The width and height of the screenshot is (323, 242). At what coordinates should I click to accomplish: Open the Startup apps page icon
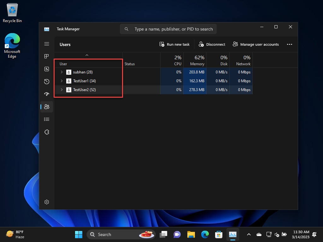pyautogui.click(x=47, y=94)
